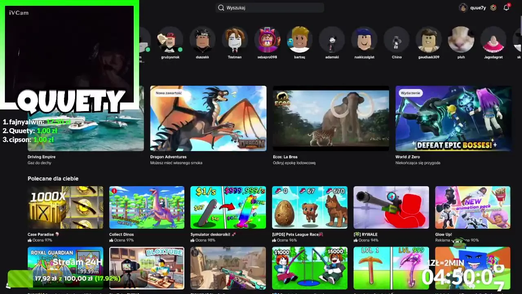
Task: Open the World // Zero banner
Action: tap(453, 118)
